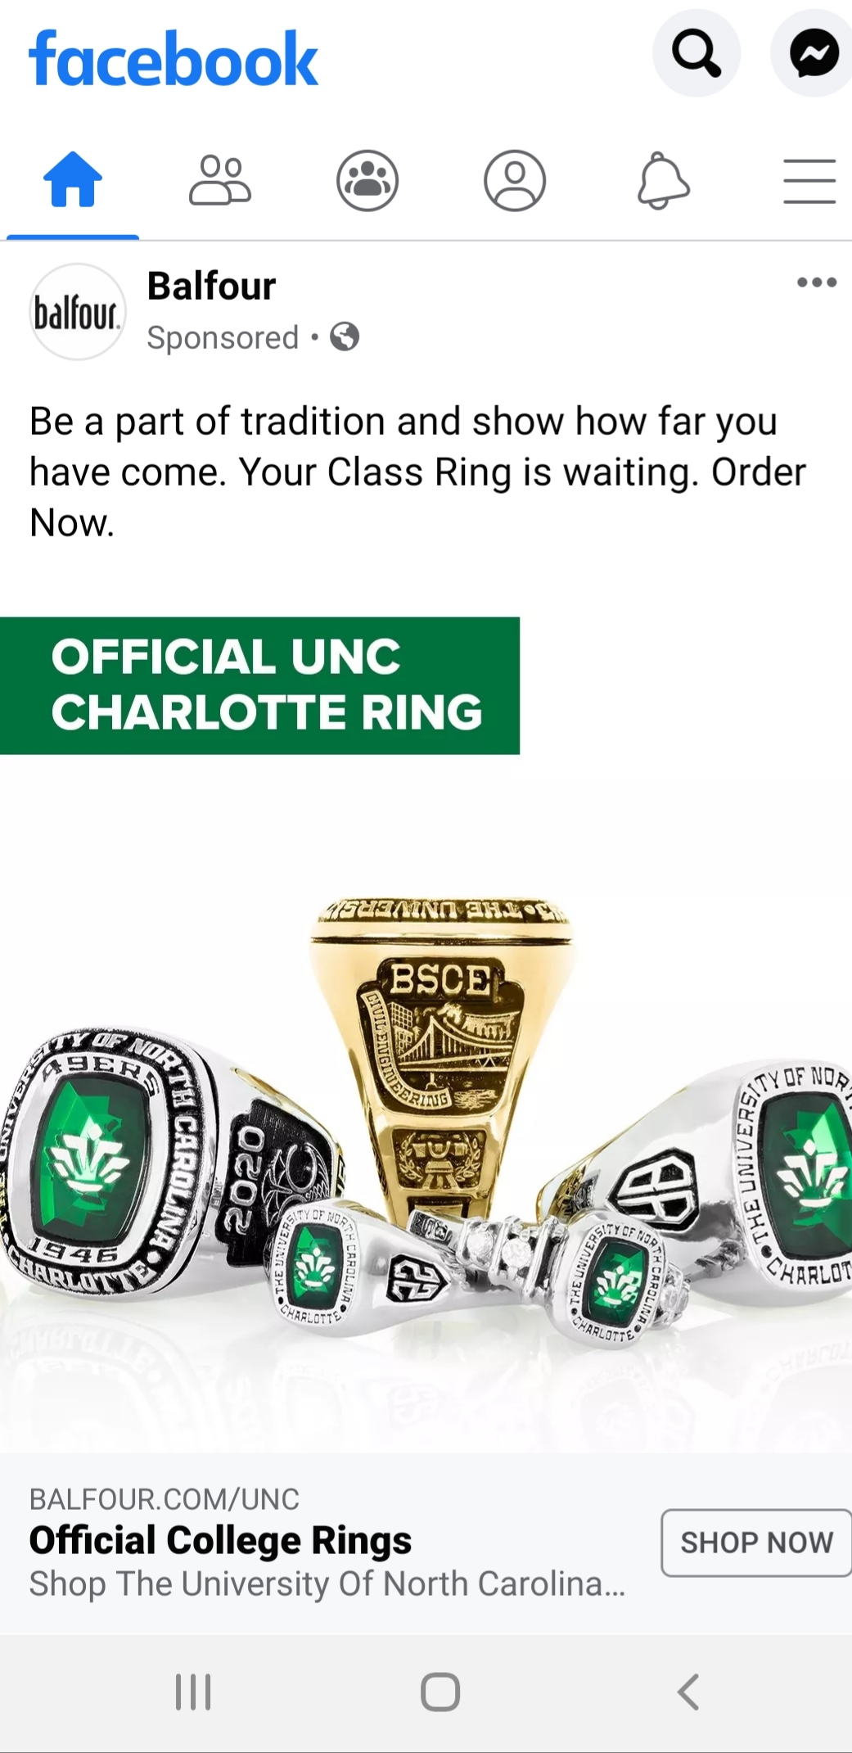Go to the Home feed tab
This screenshot has width=852, height=1753.
pos(73,179)
